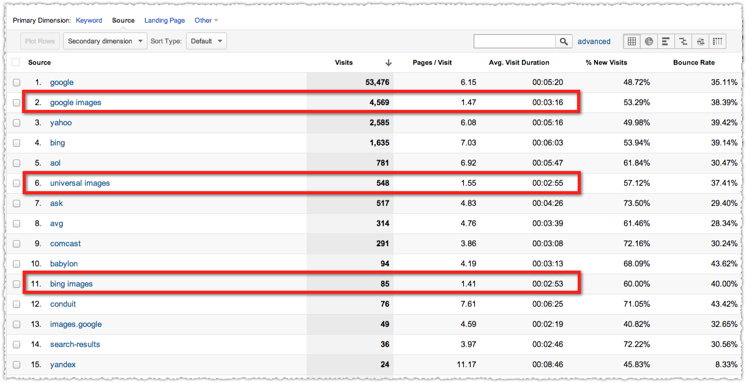Open the google images source link

click(76, 103)
